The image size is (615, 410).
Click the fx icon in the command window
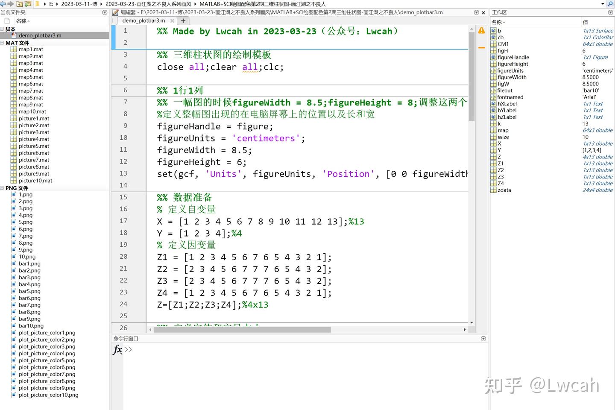[117, 350]
